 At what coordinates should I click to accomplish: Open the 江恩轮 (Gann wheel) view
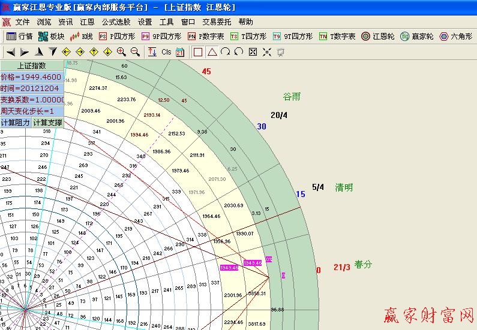[378, 37]
